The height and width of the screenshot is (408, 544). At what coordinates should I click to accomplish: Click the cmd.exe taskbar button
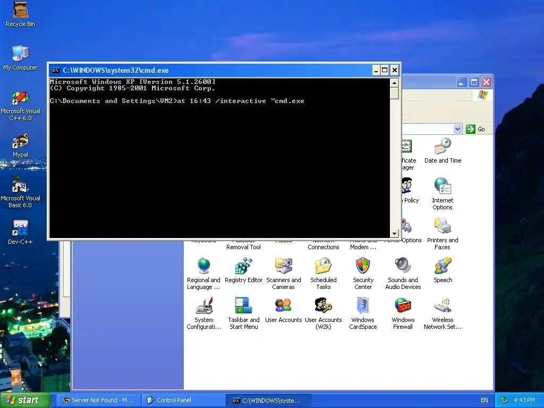[268, 400]
